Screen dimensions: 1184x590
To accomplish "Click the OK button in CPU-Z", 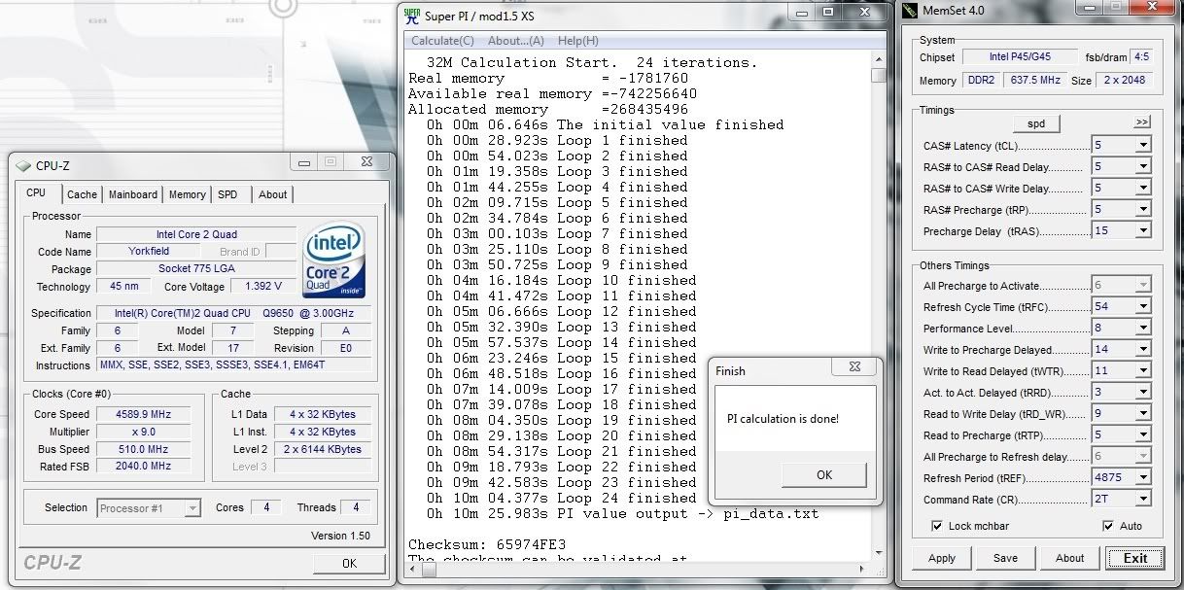I will point(349,563).
